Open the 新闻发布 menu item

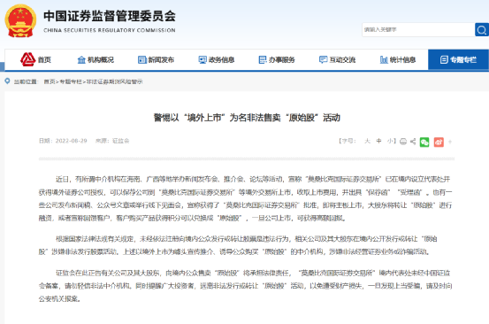click(x=156, y=59)
